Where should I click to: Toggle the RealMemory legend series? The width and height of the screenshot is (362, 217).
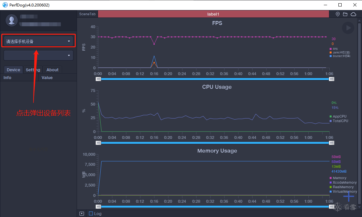(x=342, y=187)
